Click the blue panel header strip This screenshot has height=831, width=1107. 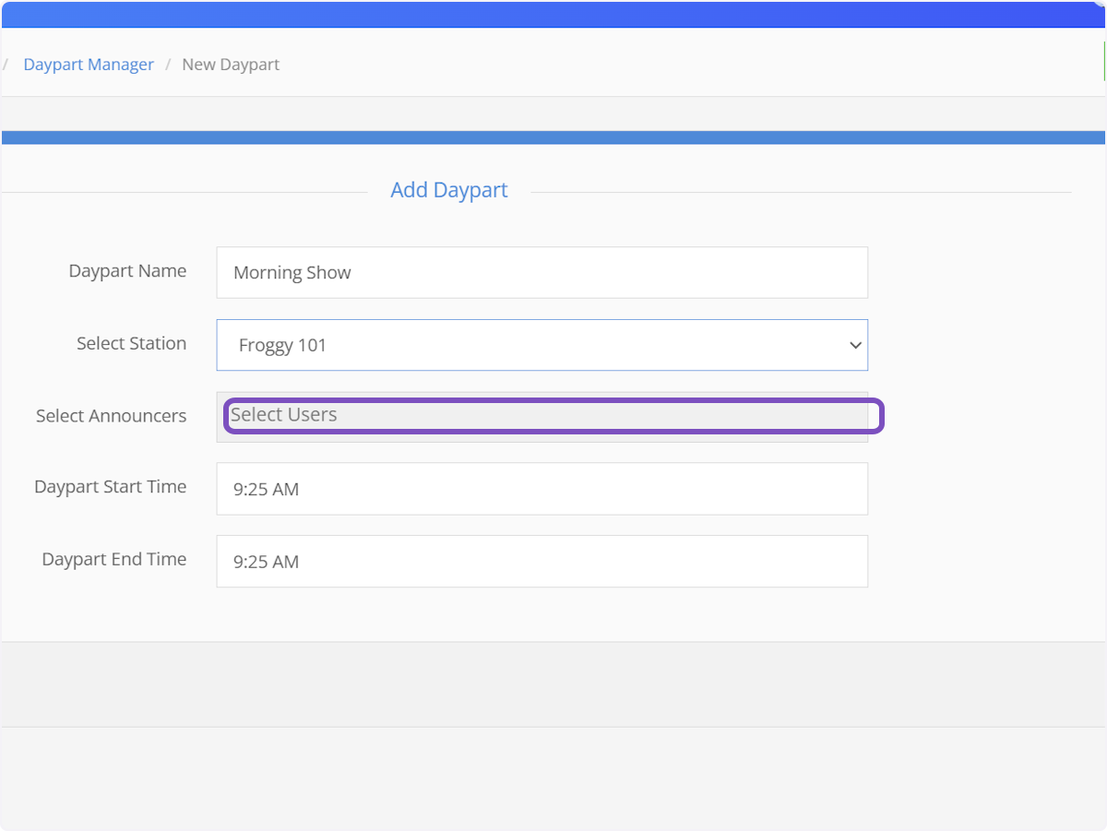(x=553, y=137)
